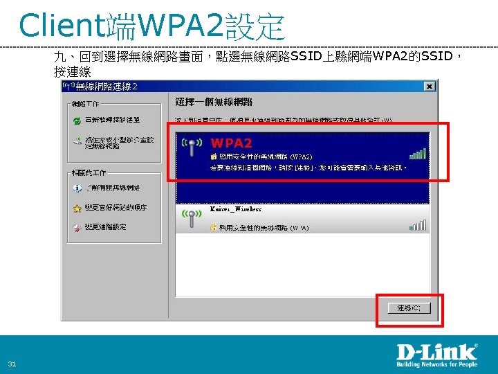The width and height of the screenshot is (498, 374).
Task: Click the learn about wireless networking info icon
Action: (x=77, y=188)
